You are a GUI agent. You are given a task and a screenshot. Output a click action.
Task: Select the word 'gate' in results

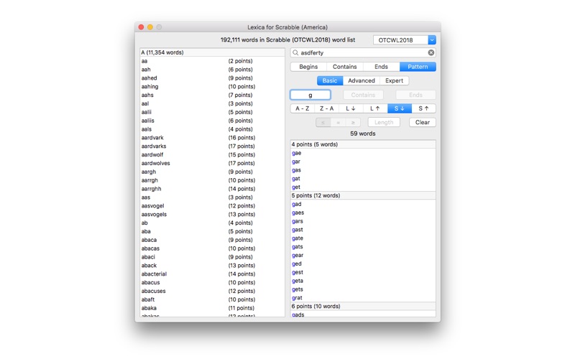(x=298, y=238)
